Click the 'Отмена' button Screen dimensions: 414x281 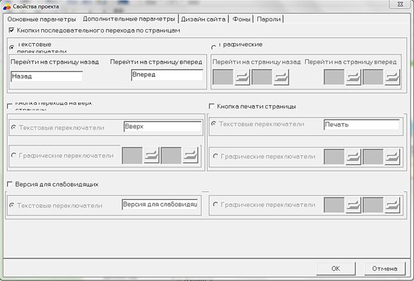pyautogui.click(x=384, y=268)
